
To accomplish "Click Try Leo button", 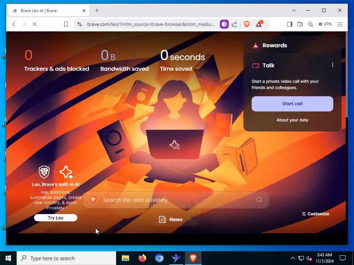I will point(56,218).
